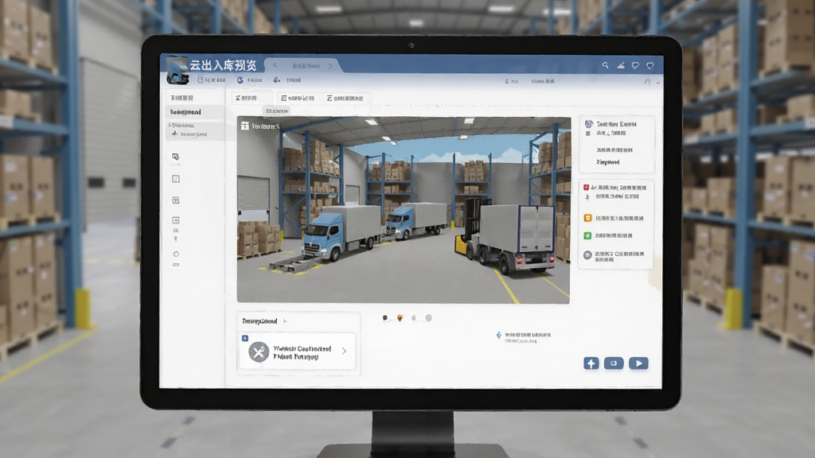
Task: Click the circle icon in the sidebar icon column
Action: pos(176,254)
